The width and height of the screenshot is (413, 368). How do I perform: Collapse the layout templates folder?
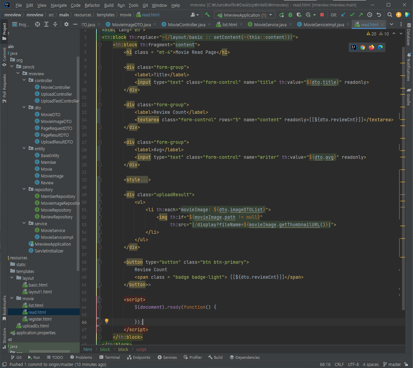point(12,278)
